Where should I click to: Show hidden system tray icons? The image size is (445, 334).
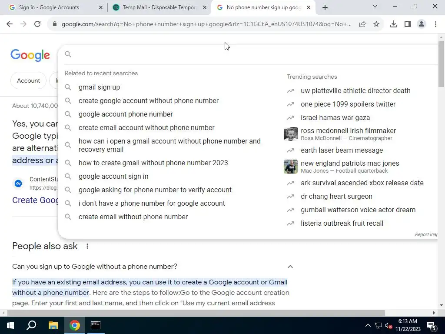(x=368, y=325)
